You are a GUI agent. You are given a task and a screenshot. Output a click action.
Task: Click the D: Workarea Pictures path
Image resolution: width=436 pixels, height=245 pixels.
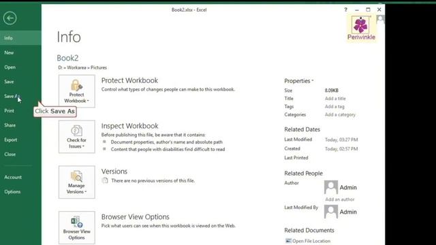tap(82, 67)
